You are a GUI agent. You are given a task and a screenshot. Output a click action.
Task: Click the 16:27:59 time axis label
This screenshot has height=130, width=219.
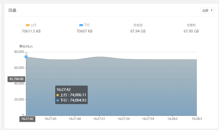[148, 119]
